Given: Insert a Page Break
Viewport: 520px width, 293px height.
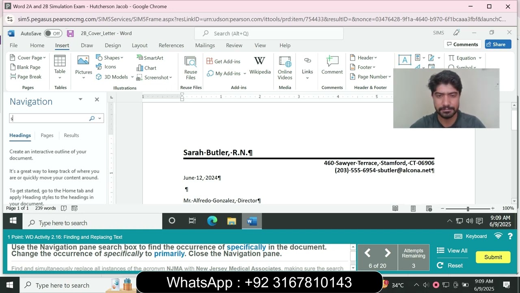Looking at the screenshot, I should [26, 77].
